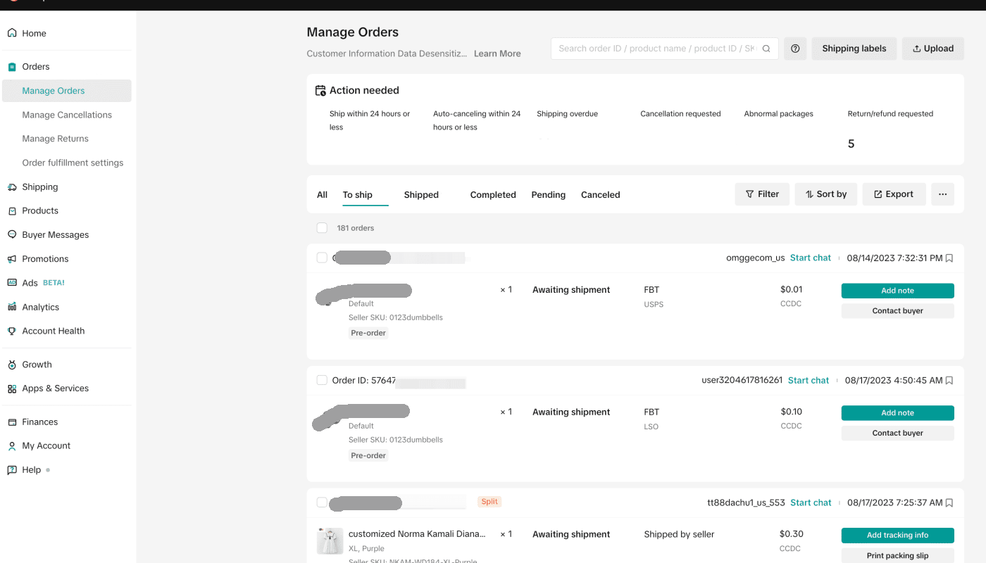Start chat with omggecom_us
The height and width of the screenshot is (563, 986).
pyautogui.click(x=811, y=258)
